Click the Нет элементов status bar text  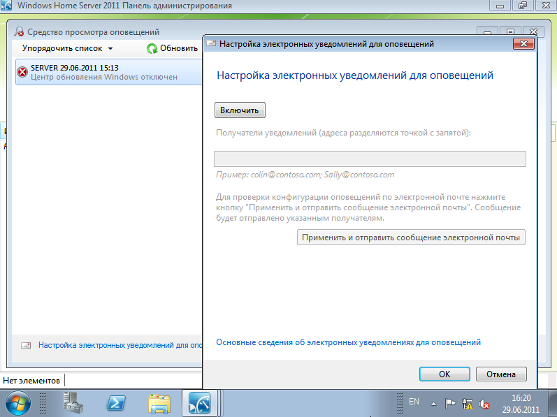click(x=31, y=381)
